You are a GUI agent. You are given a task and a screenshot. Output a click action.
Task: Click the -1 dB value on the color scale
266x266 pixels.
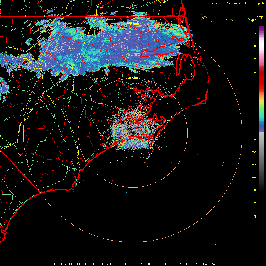pos(254,138)
